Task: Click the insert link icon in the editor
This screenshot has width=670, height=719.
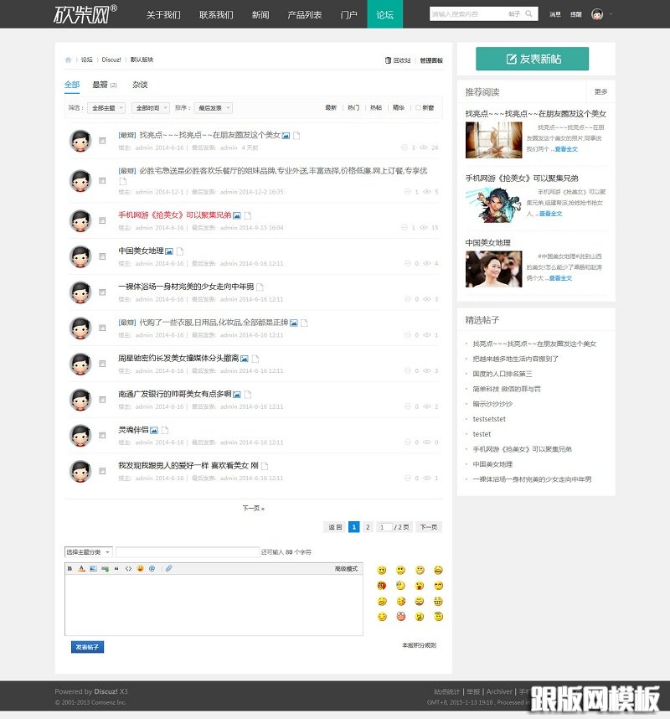Action: (x=105, y=569)
